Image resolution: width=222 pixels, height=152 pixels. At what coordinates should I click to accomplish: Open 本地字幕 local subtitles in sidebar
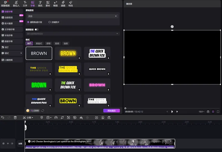[x=12, y=35]
